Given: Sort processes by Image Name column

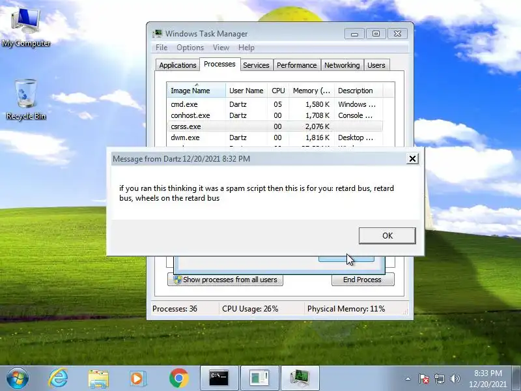Looking at the screenshot, I should coord(196,91).
